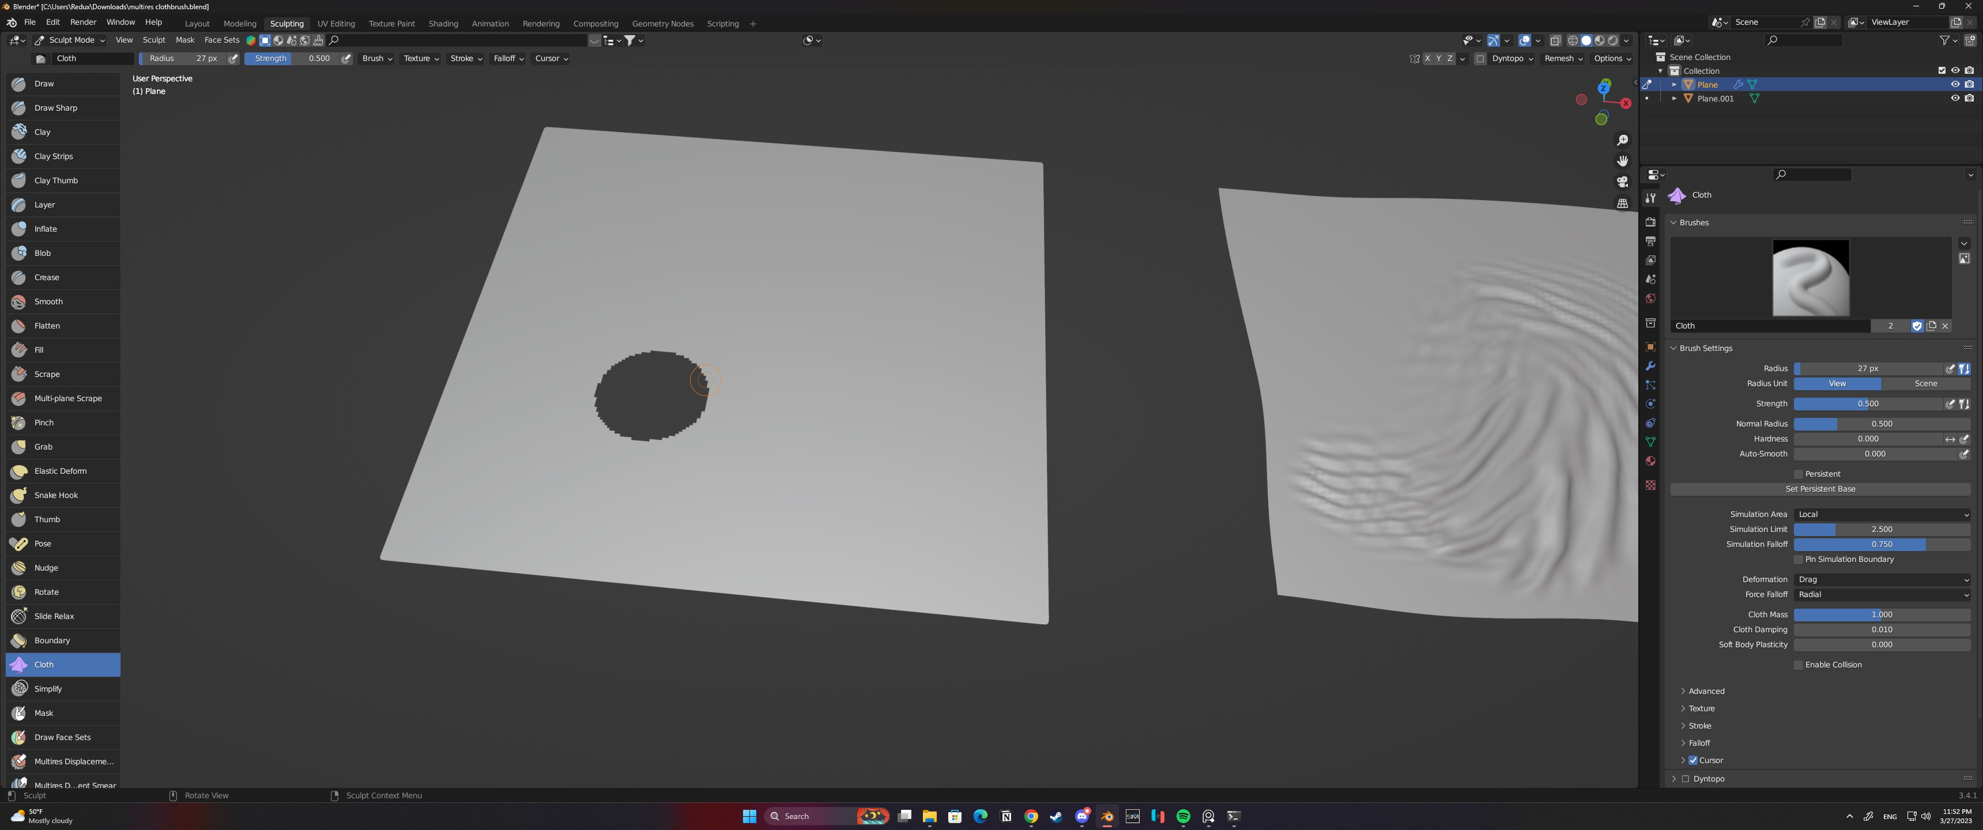
Task: Set Radius Unit to Scene
Action: [1925, 383]
